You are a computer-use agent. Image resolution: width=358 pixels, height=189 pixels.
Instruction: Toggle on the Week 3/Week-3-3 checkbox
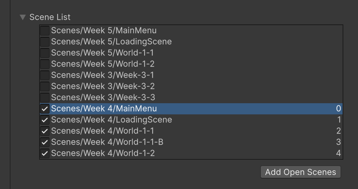[x=45, y=98]
